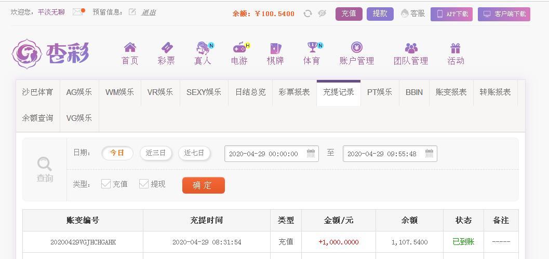Select the 近三日 date range option
This screenshot has height=259, width=549.
click(156, 153)
